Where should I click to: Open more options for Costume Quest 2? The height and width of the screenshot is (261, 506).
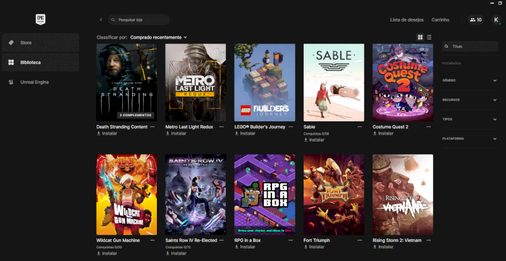coord(429,127)
